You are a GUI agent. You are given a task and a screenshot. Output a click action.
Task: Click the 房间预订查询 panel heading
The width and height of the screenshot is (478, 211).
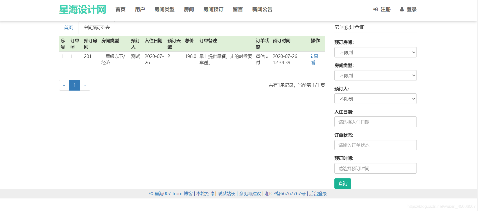point(349,27)
